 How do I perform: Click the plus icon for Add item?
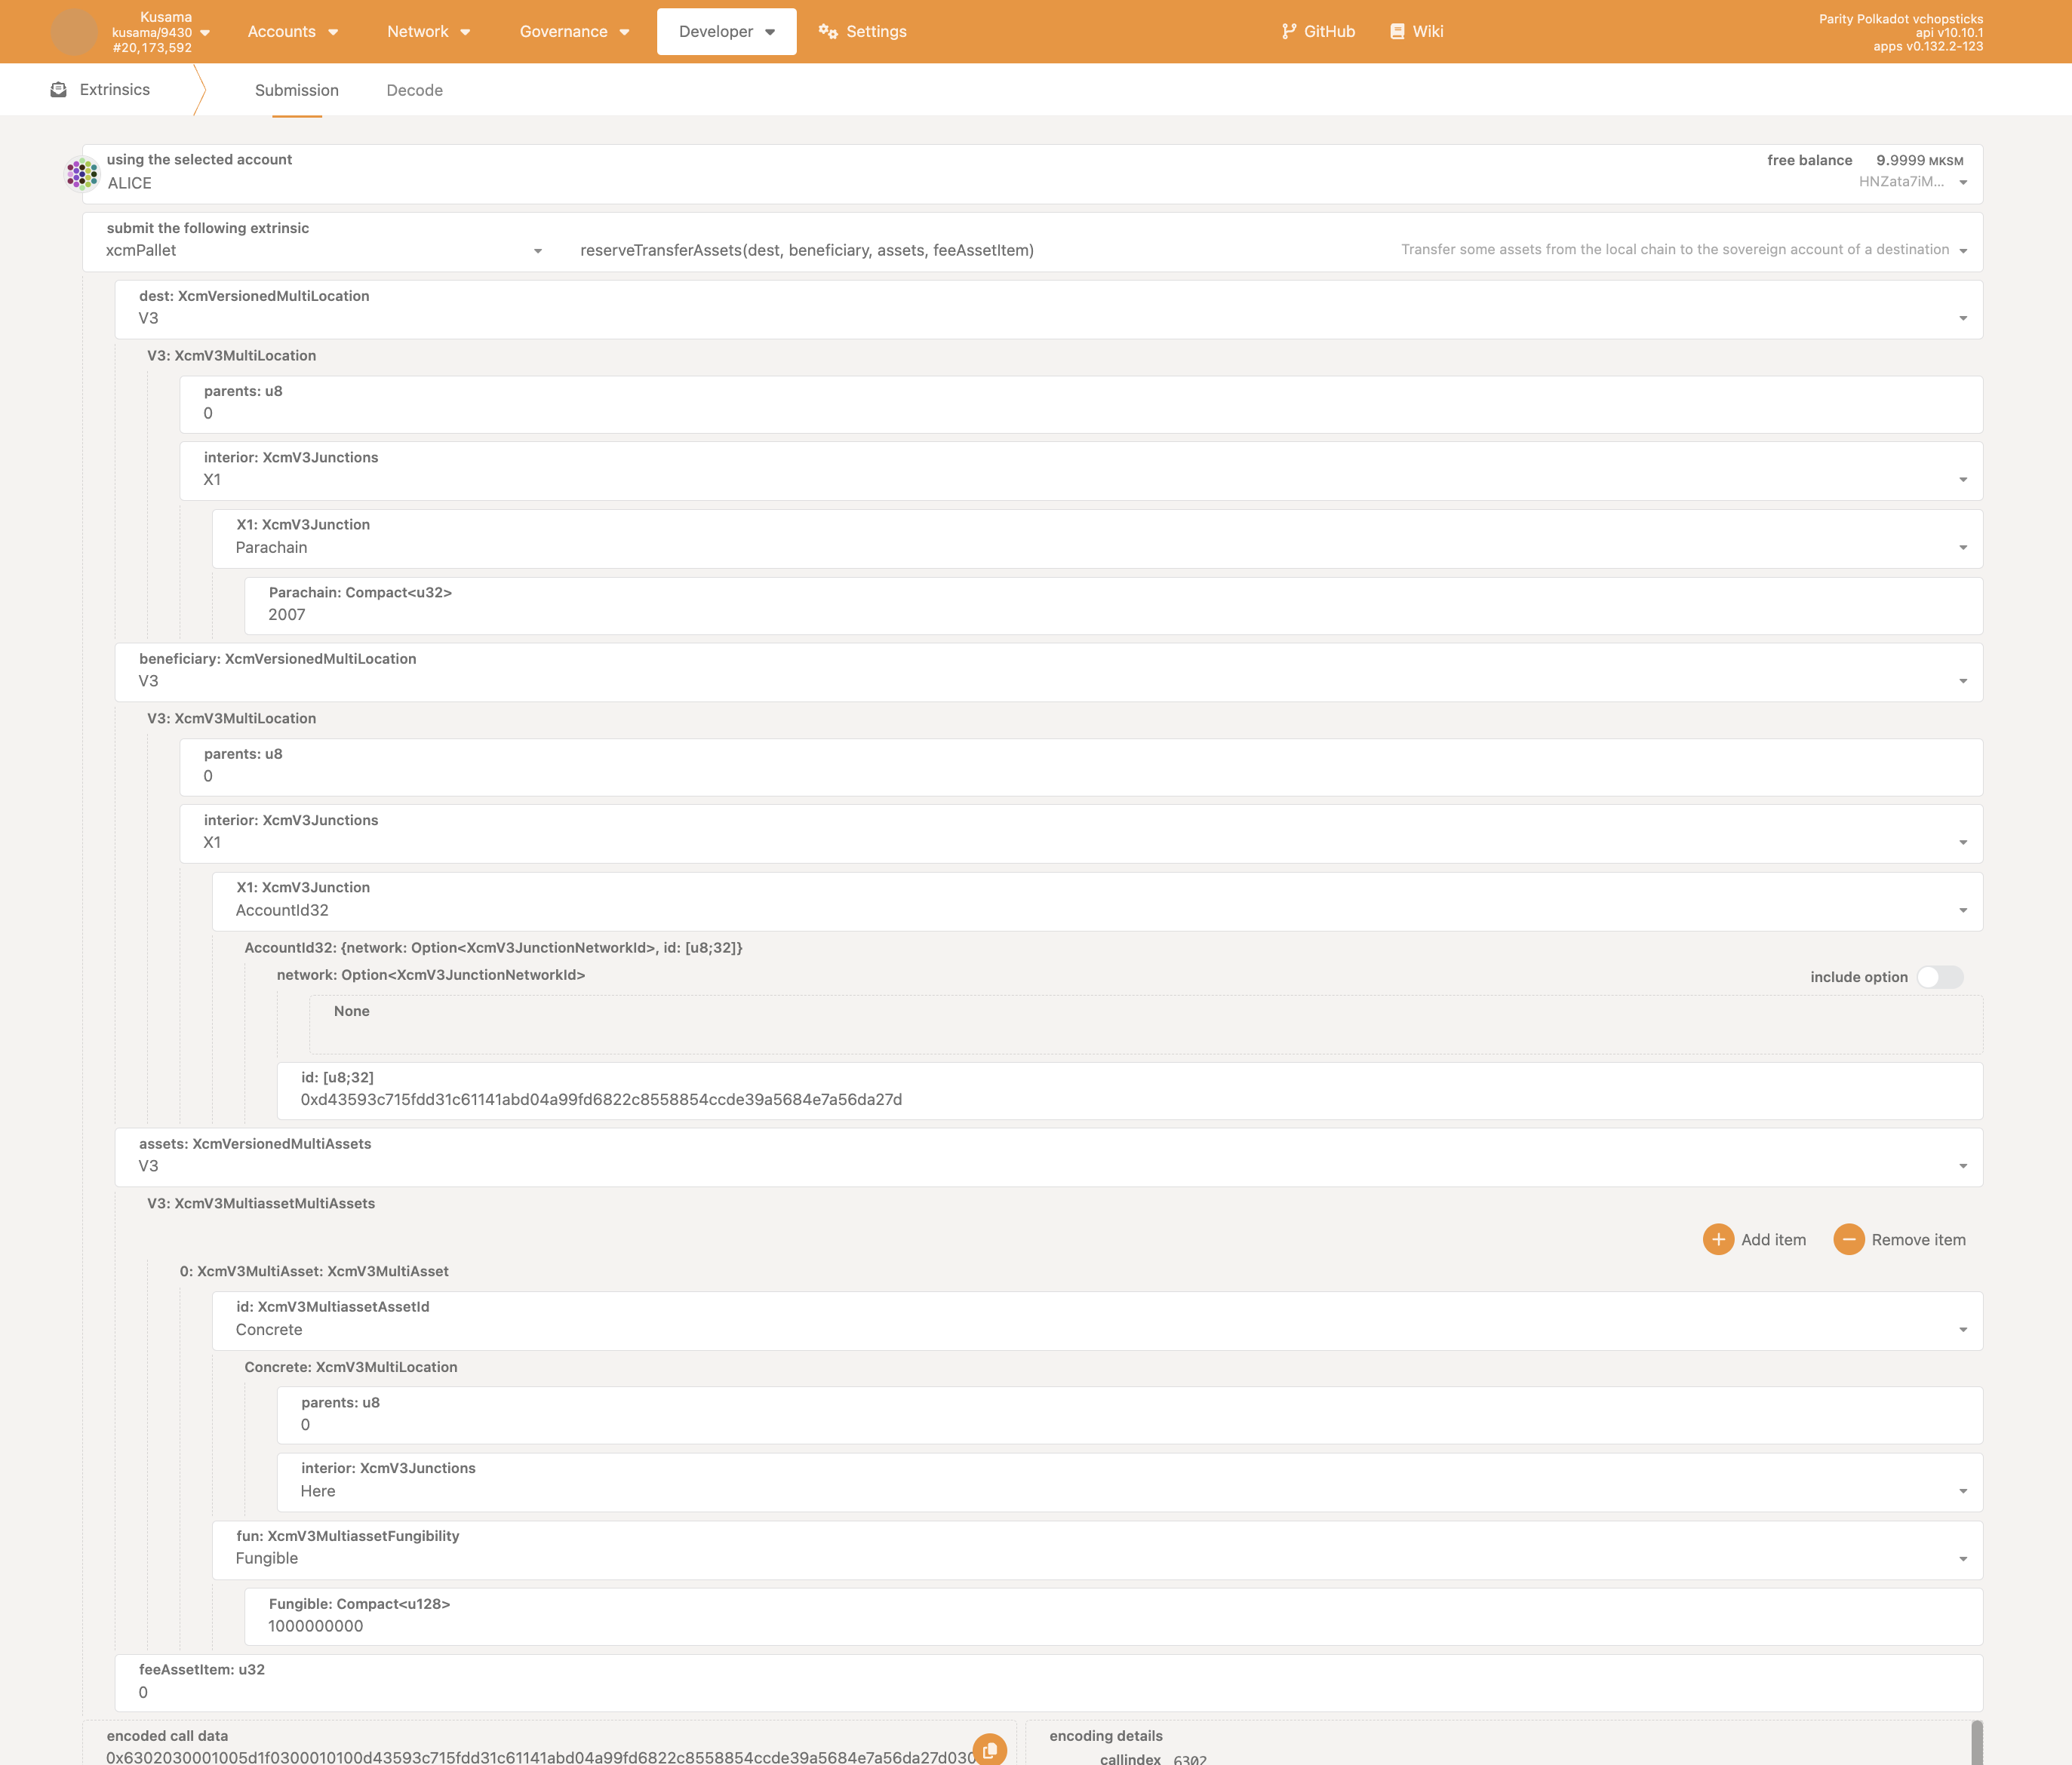click(x=1718, y=1239)
